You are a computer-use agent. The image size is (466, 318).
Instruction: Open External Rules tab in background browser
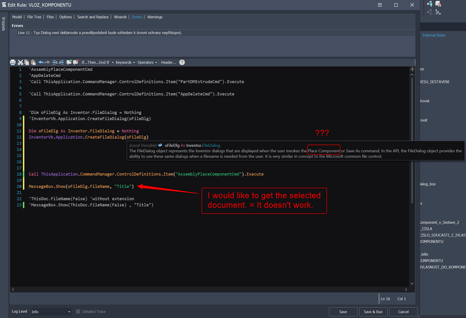tap(434, 35)
